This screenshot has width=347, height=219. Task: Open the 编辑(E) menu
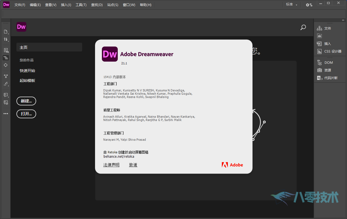tap(35, 5)
